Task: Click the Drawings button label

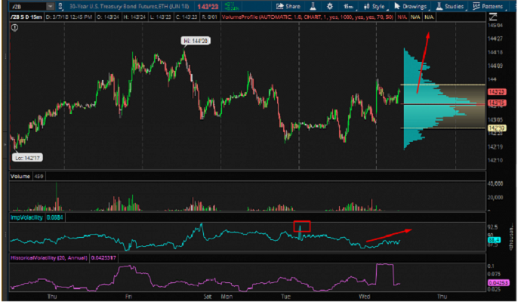Action: click(x=415, y=5)
